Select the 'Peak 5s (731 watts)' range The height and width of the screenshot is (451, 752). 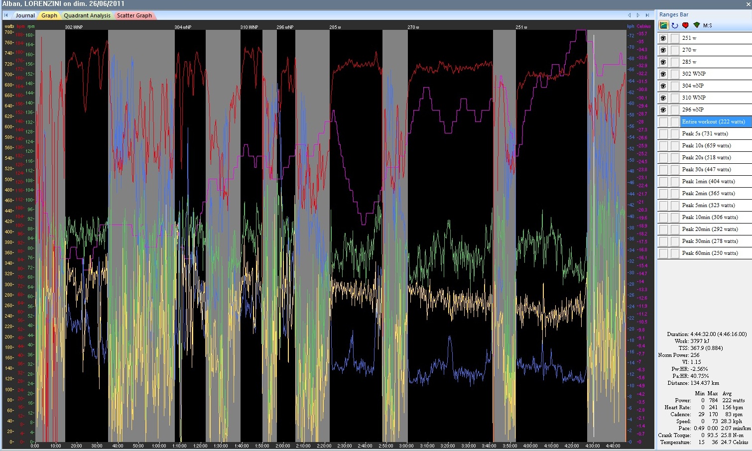716,133
